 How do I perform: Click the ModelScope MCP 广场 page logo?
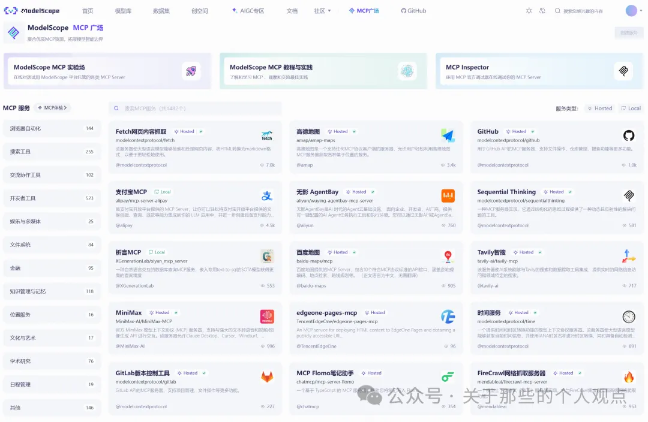click(x=14, y=32)
